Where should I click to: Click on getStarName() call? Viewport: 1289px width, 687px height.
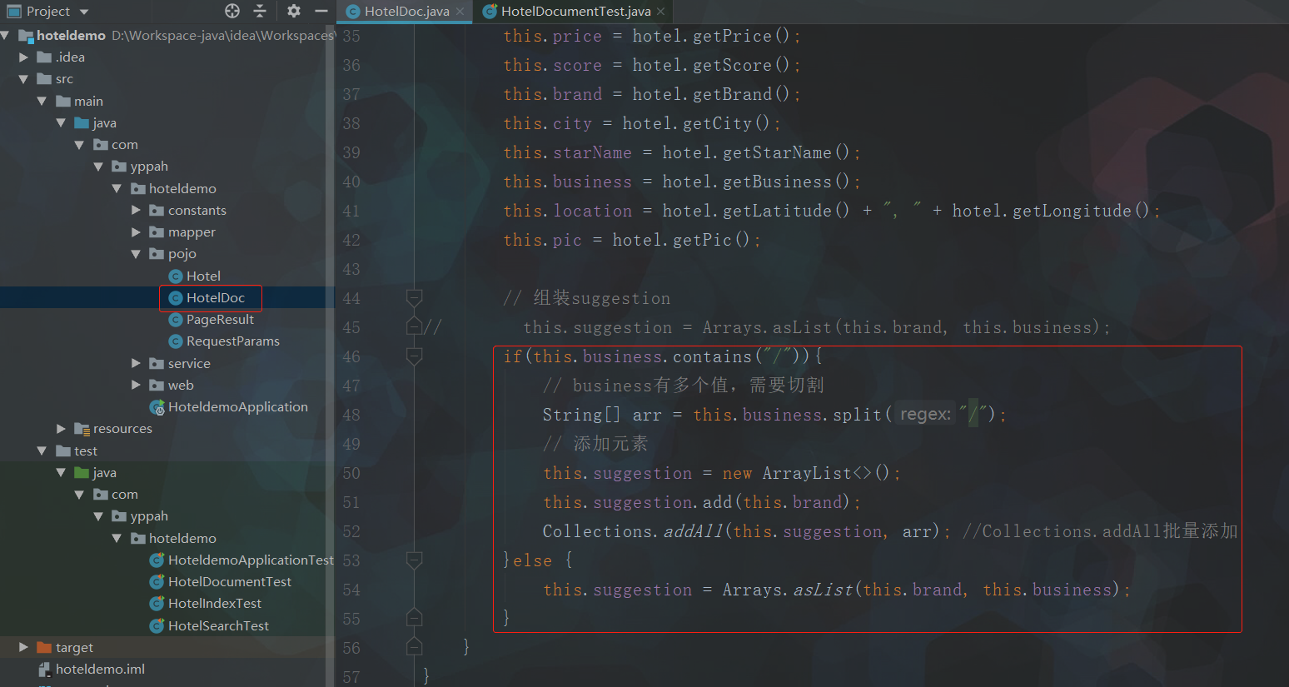[786, 152]
